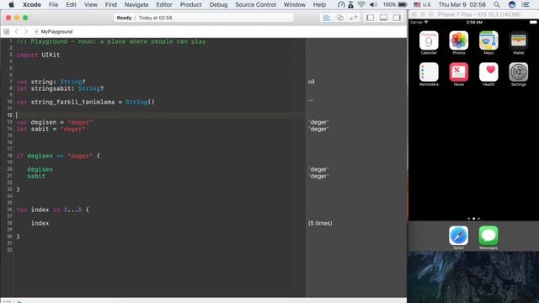The width and height of the screenshot is (539, 303).
Task: Click the playground comment on line 1
Action: pos(111,41)
